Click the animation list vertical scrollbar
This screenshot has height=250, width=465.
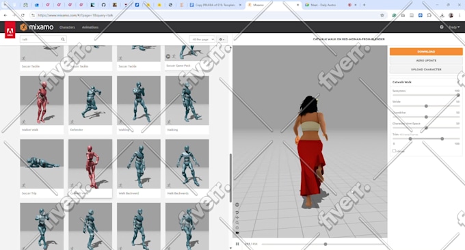pos(230,178)
